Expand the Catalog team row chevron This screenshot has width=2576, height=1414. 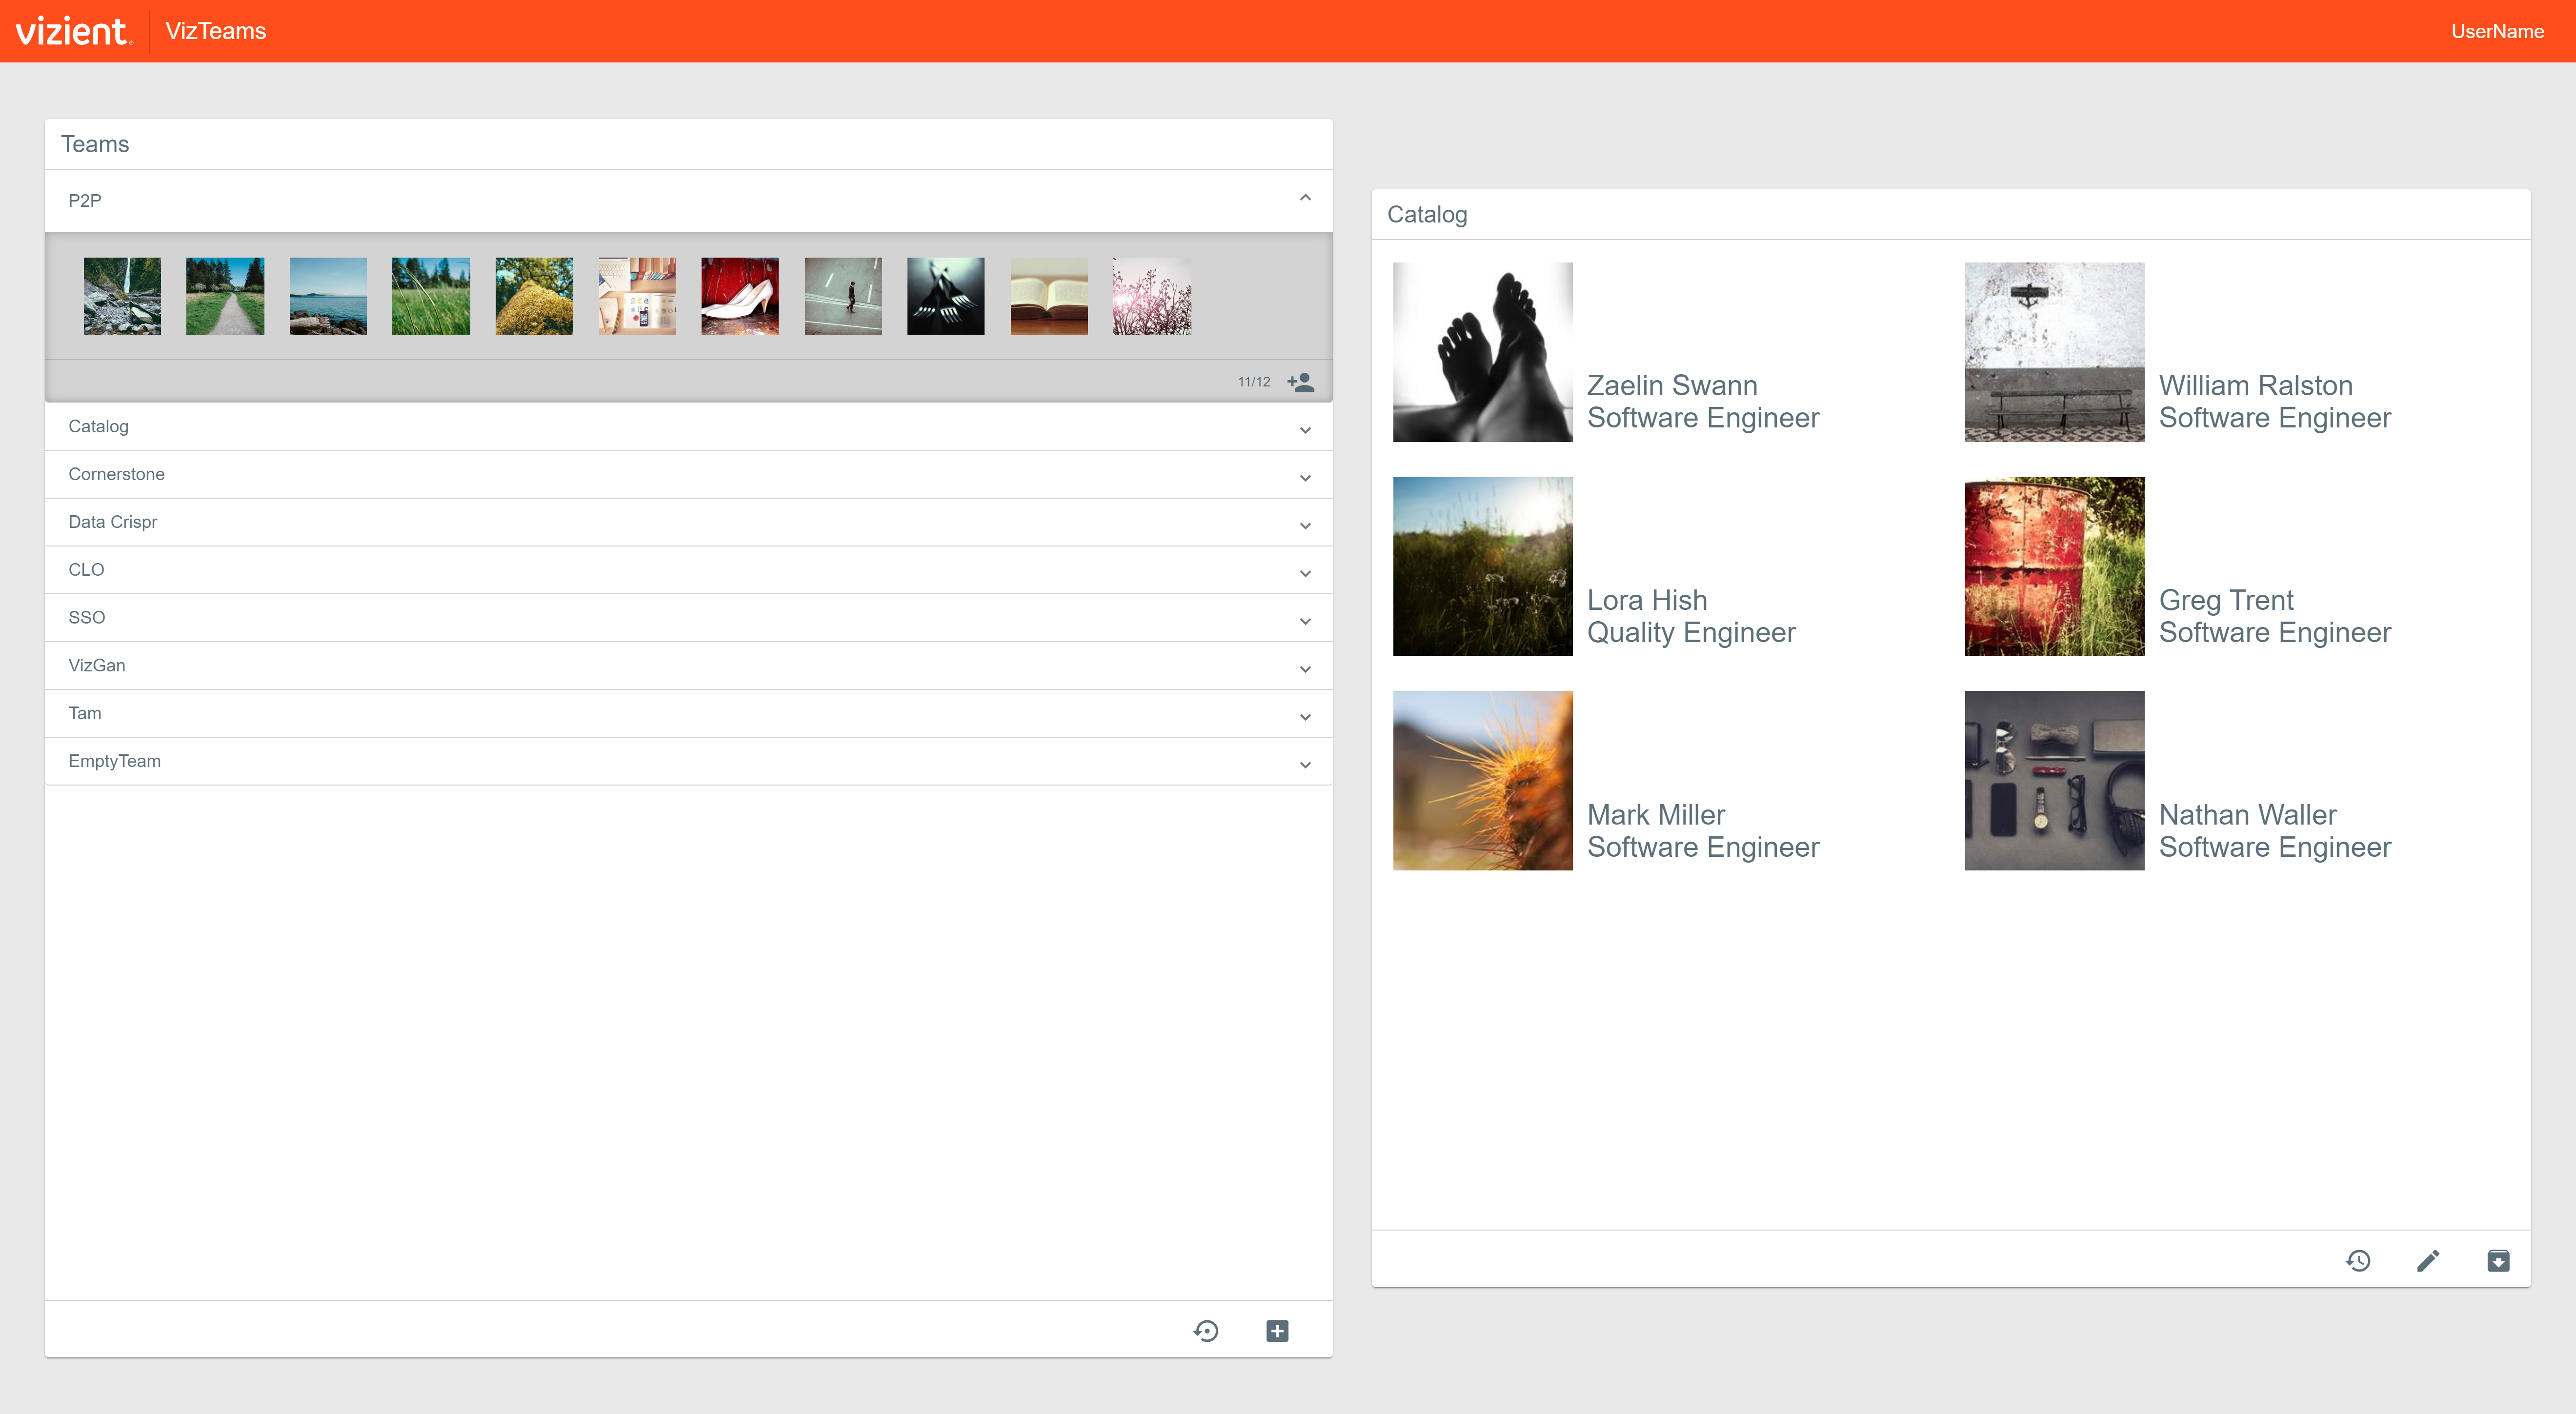(x=1305, y=430)
